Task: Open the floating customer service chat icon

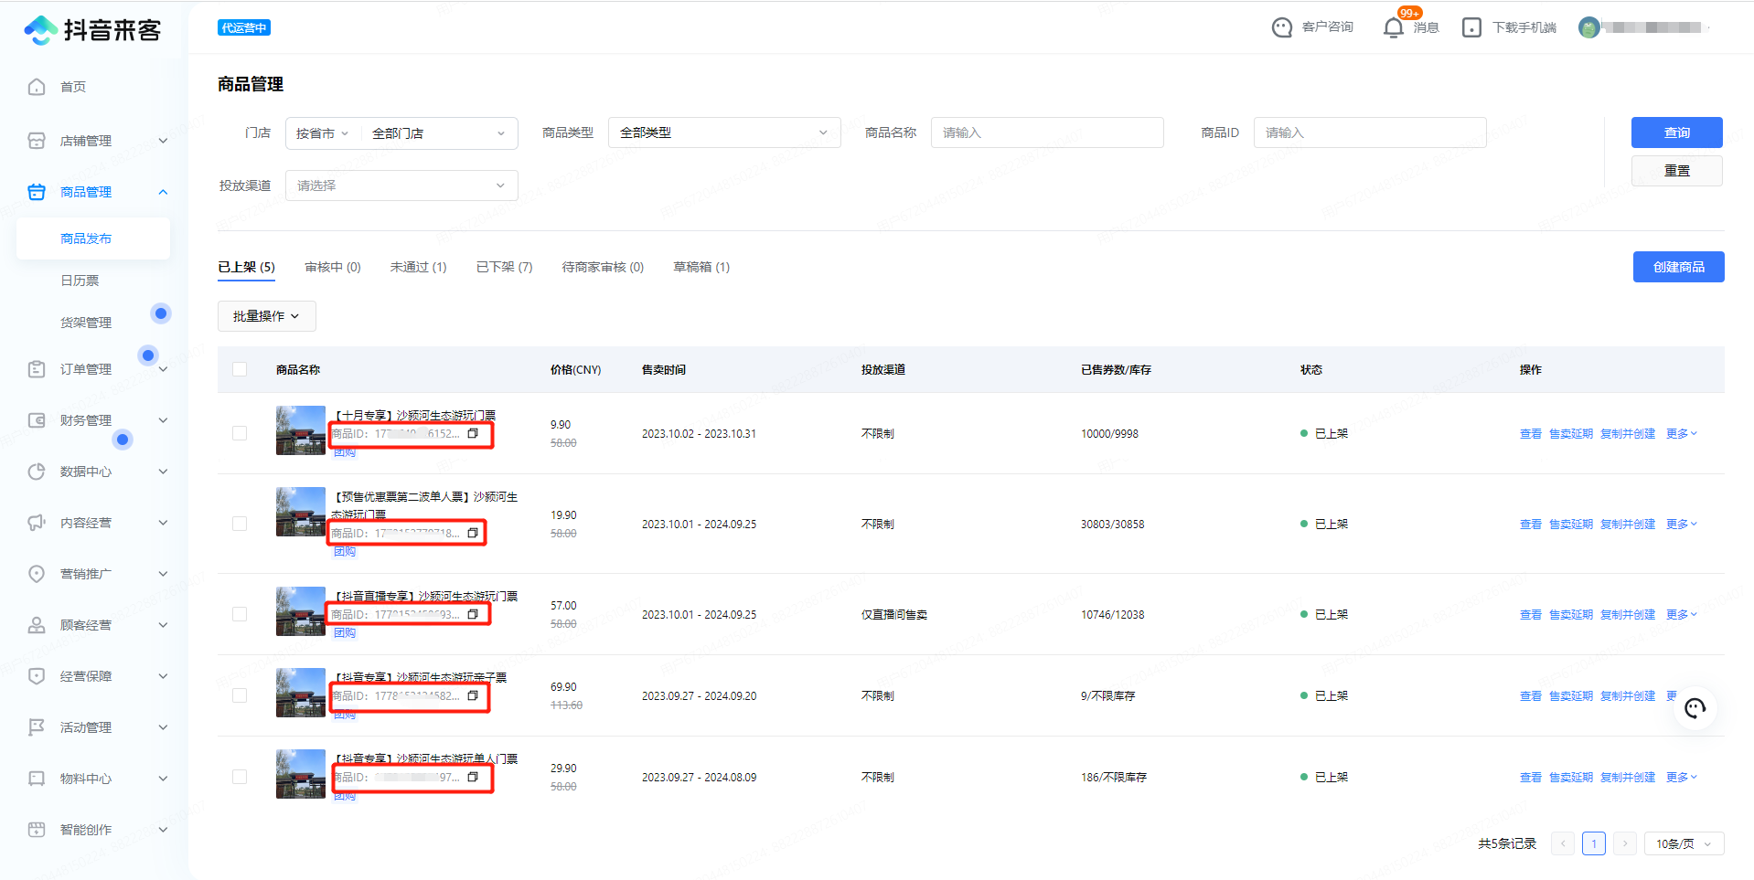Action: 1695,709
